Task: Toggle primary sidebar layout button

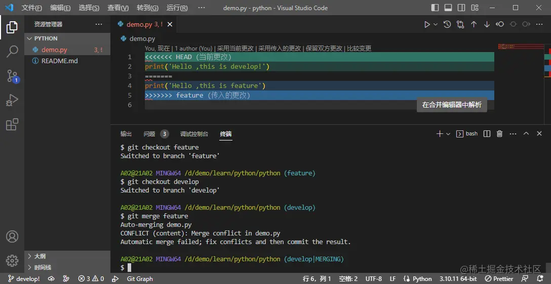Action: pos(435,8)
